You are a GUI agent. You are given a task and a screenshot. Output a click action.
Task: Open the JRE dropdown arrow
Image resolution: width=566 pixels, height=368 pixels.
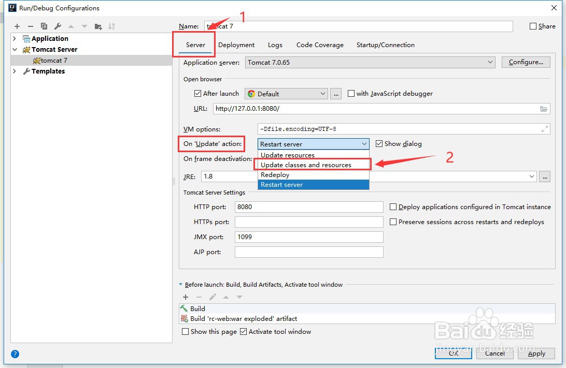(532, 176)
